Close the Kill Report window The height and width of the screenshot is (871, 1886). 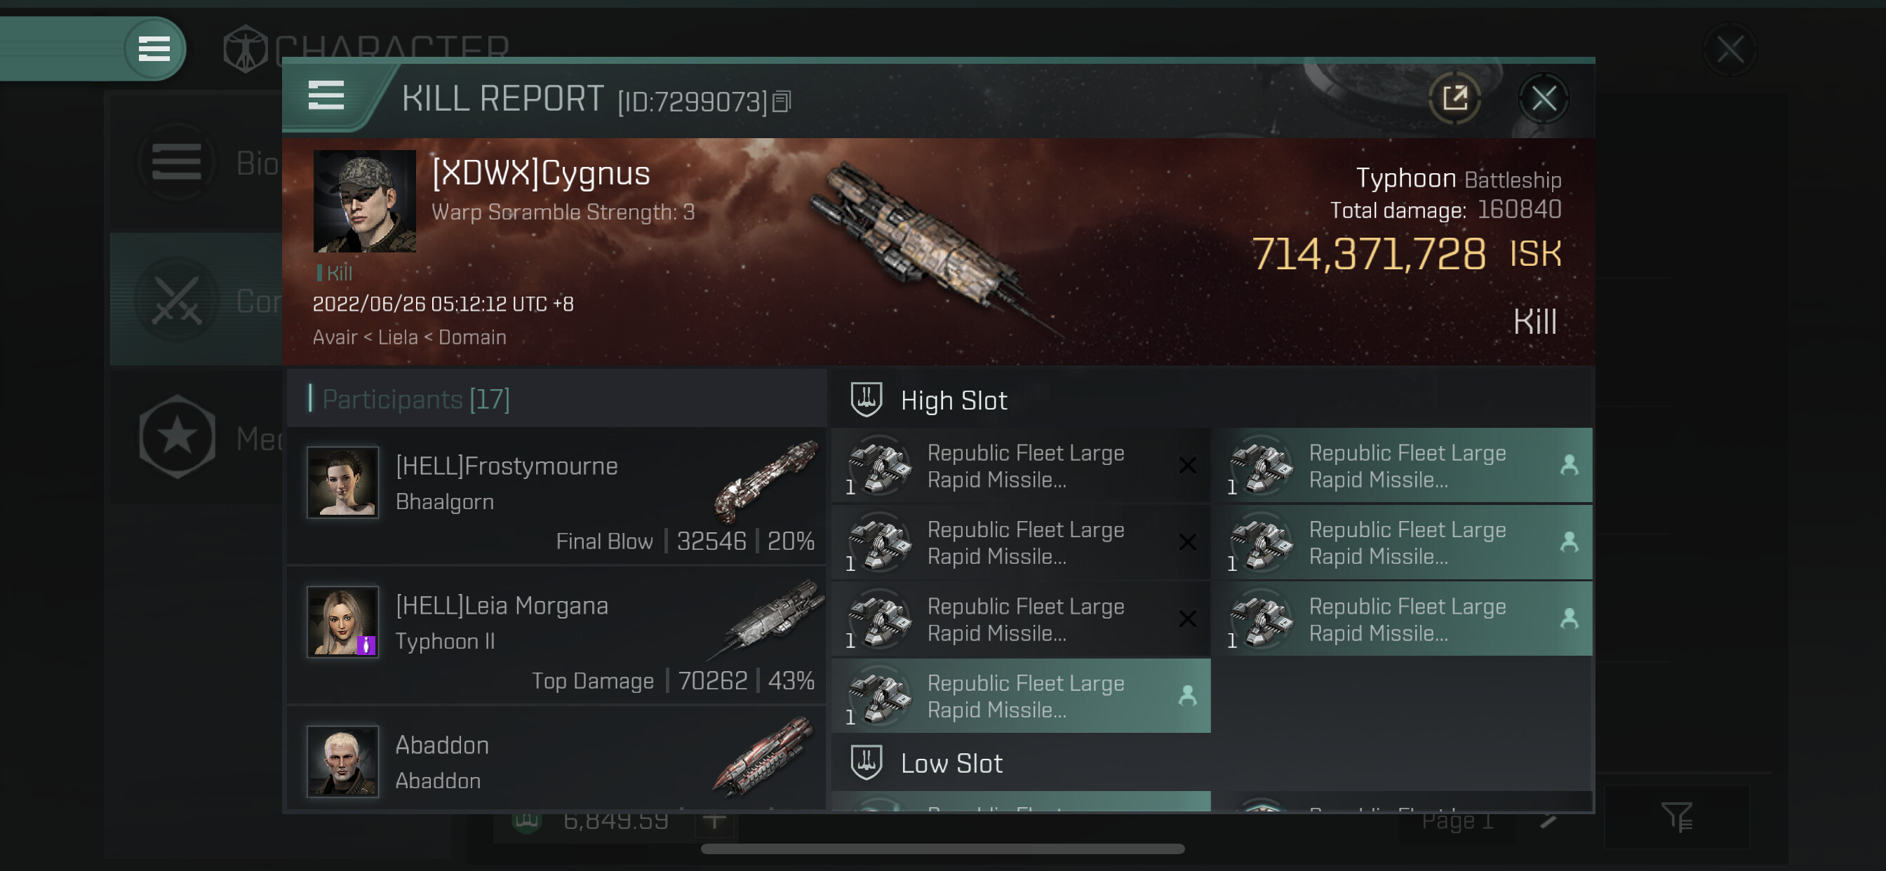(1544, 98)
